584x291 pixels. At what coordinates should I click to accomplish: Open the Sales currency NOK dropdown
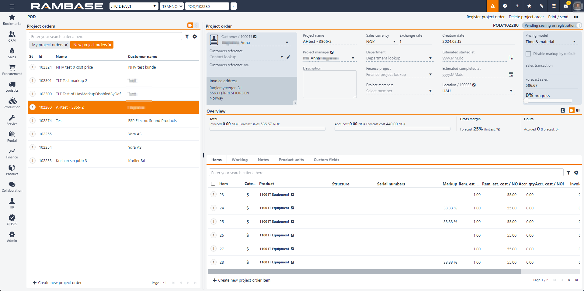click(394, 42)
